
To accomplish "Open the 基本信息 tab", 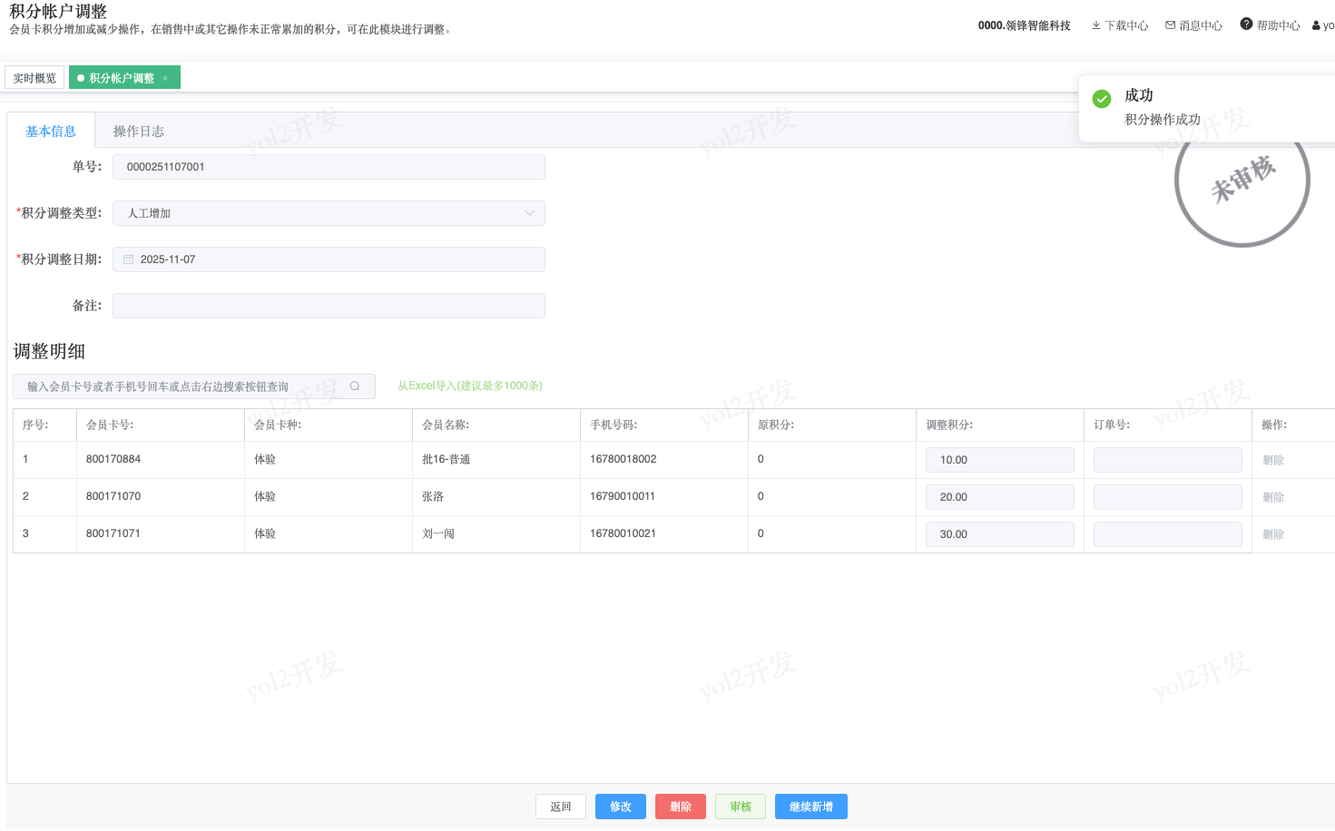I will point(51,132).
